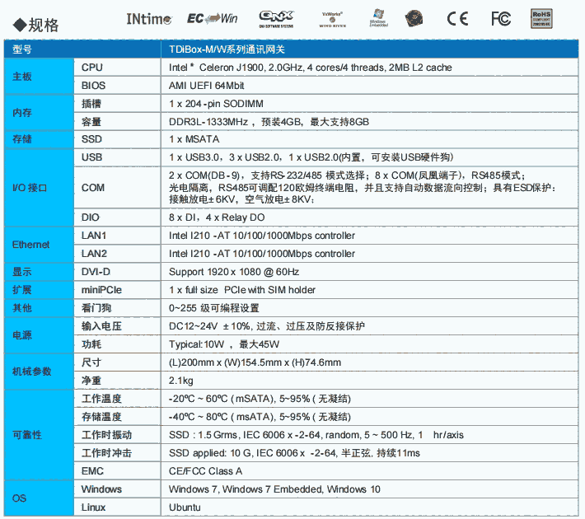
Task: Click the I/O 接口 category cell
Action: point(30,188)
